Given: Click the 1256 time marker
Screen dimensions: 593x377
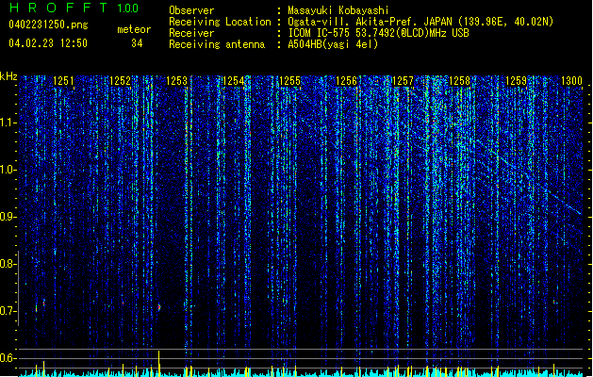Looking at the screenshot, I should [x=346, y=81].
